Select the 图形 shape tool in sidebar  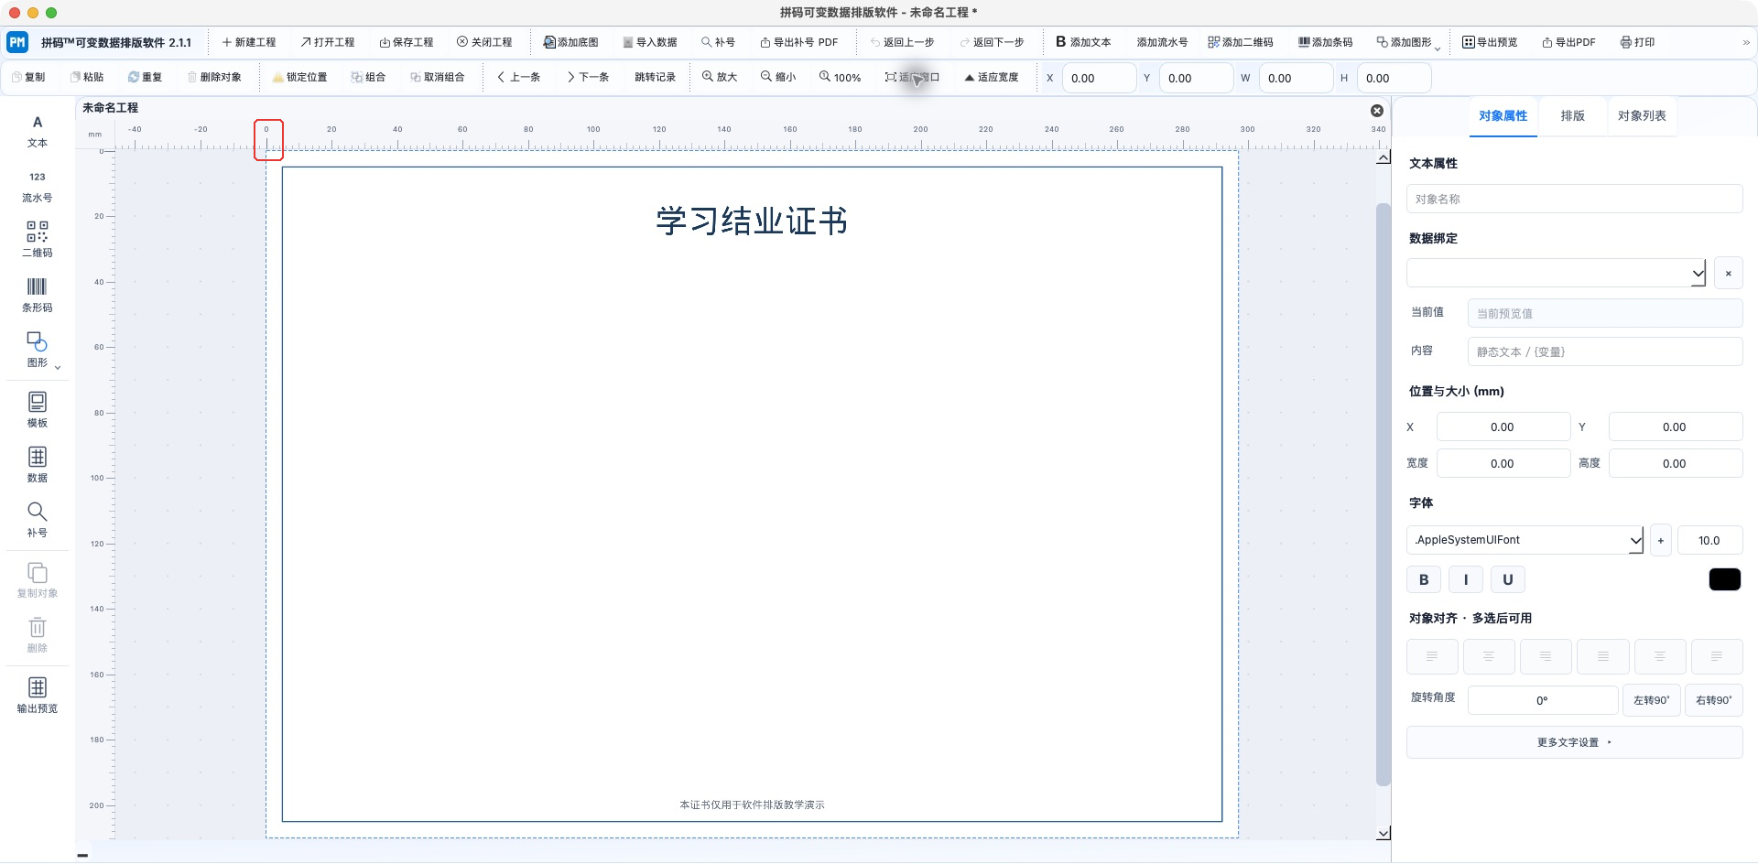click(x=38, y=350)
